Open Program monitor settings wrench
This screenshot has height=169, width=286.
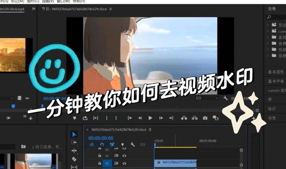(x=226, y=98)
